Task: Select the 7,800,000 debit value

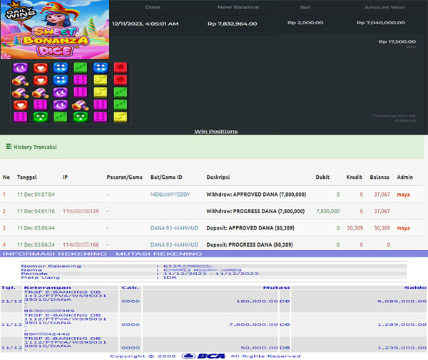Action: click(328, 211)
